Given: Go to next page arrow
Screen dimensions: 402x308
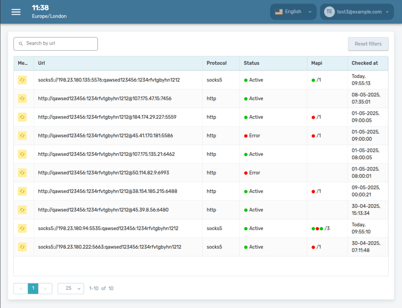Looking at the screenshot, I should [45, 289].
